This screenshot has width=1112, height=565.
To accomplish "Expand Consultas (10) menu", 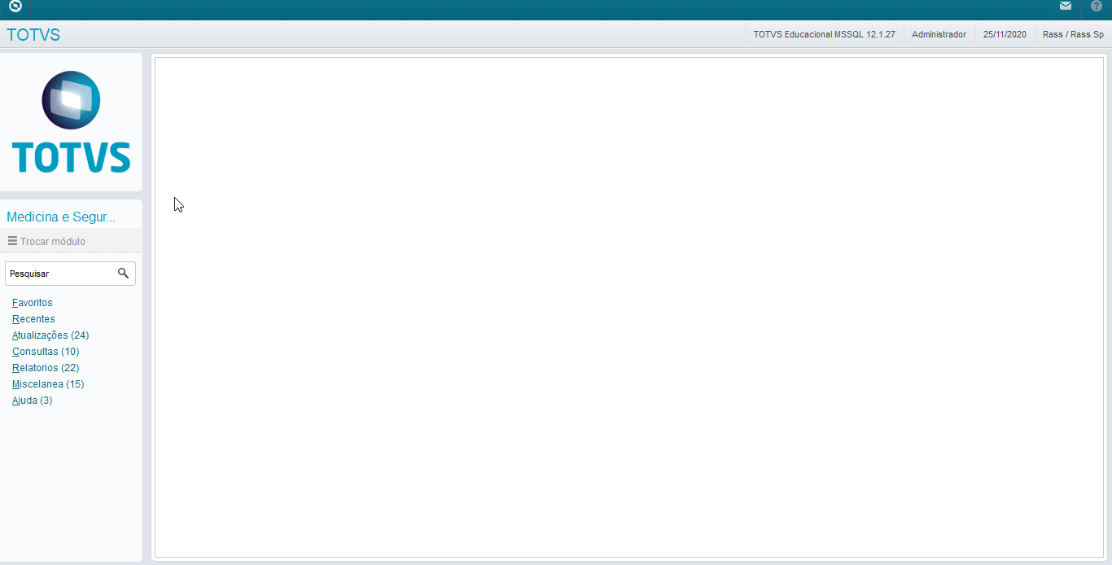I will 46,352.
